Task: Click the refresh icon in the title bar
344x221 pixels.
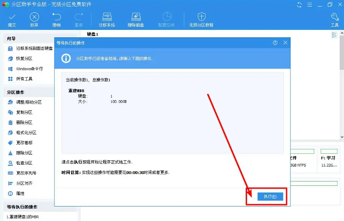Action: [x=299, y=5]
